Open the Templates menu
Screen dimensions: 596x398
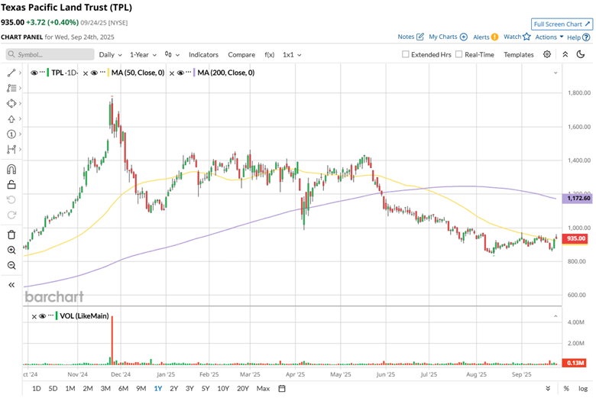[519, 55]
